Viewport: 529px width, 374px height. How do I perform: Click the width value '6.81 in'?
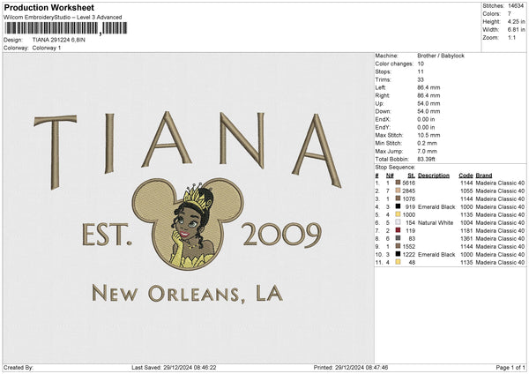516,30
